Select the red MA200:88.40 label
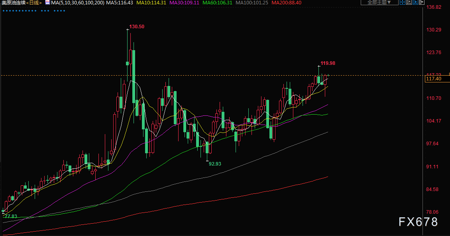Viewport: 450px width, 236px height. point(287,2)
